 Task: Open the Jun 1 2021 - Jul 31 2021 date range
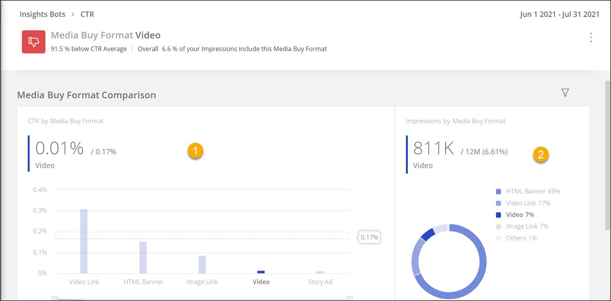click(x=559, y=14)
